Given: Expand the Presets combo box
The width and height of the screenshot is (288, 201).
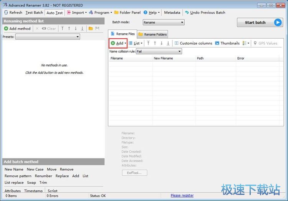Looking at the screenshot, I should point(48,37).
